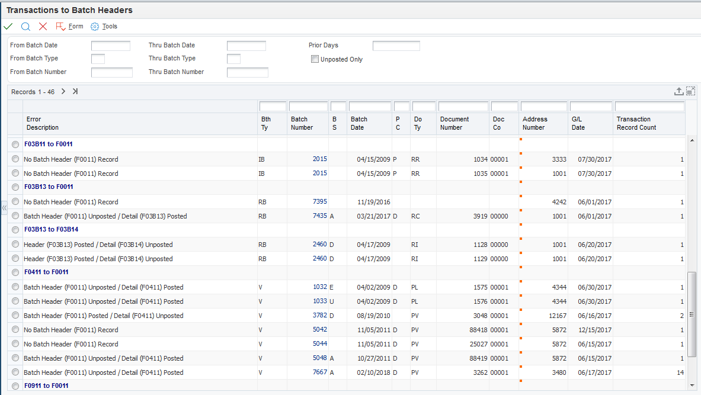Select the row for batch number 3782
The height and width of the screenshot is (395, 701).
[x=15, y=316]
